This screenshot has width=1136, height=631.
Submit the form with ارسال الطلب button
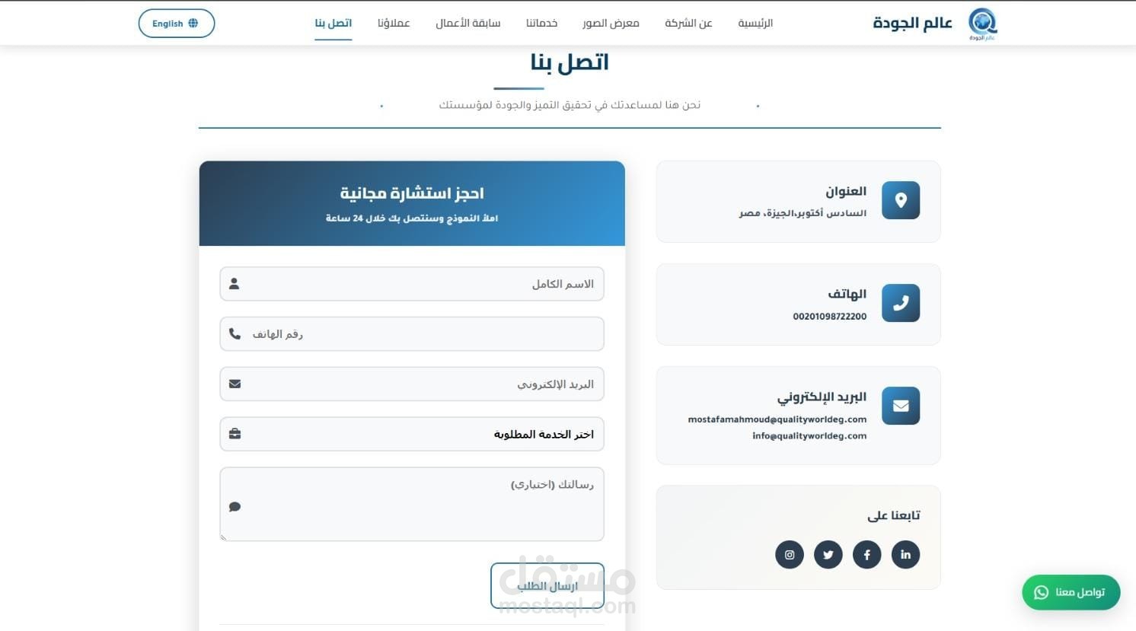point(547,586)
